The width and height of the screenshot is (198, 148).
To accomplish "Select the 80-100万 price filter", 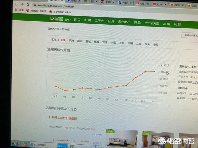I will [x=193, y=99].
